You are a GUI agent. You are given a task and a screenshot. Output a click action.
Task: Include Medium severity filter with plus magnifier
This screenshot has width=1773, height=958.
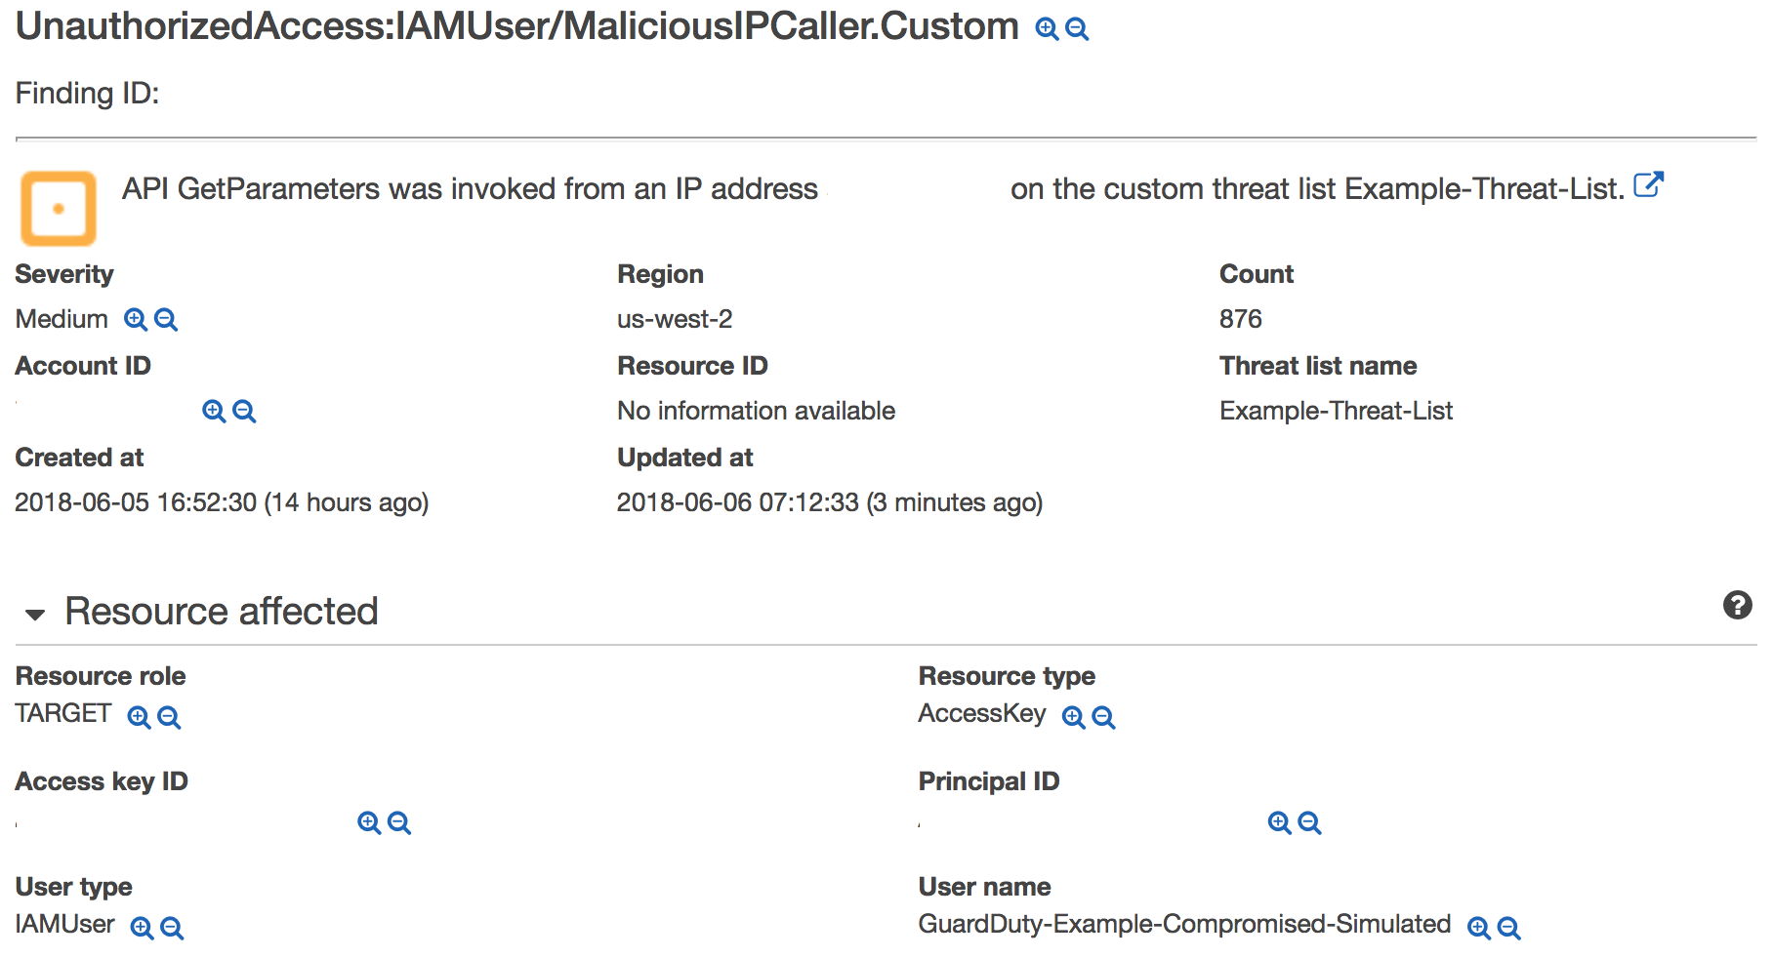tap(136, 320)
